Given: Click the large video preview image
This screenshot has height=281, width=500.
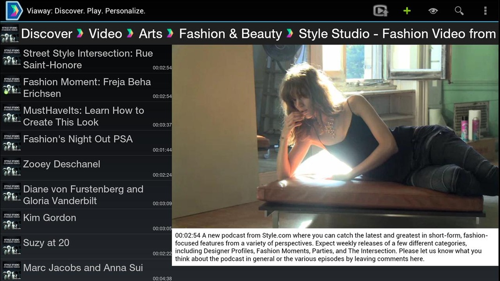Looking at the screenshot, I should coord(335,136).
